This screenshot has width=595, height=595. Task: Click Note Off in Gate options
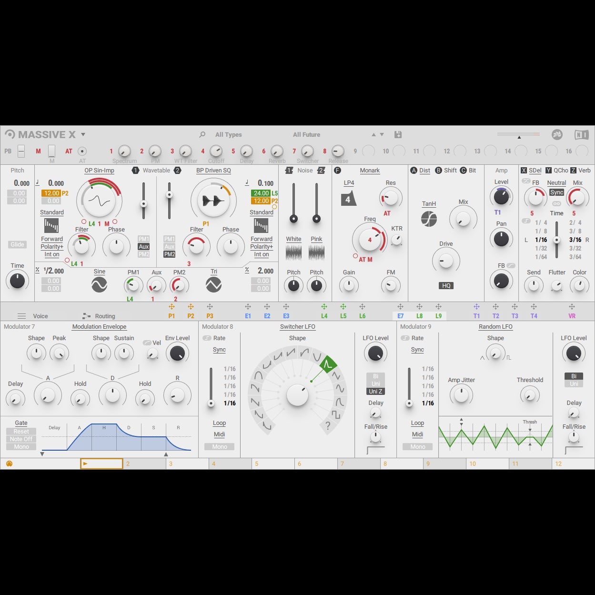(21, 439)
